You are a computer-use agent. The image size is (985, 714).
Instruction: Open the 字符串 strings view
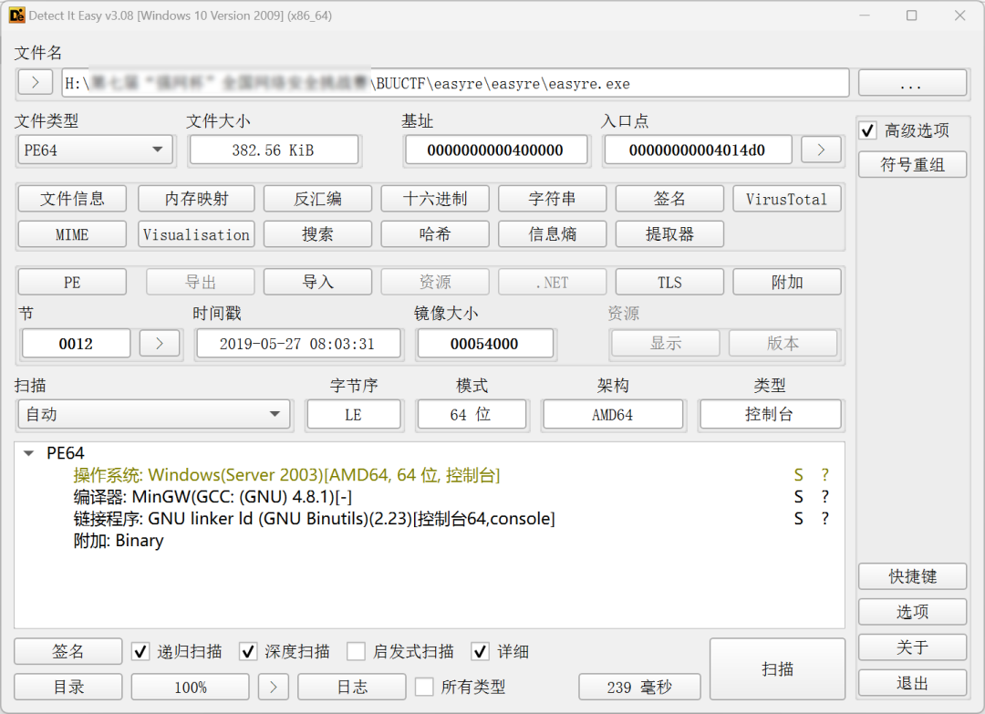tap(552, 199)
